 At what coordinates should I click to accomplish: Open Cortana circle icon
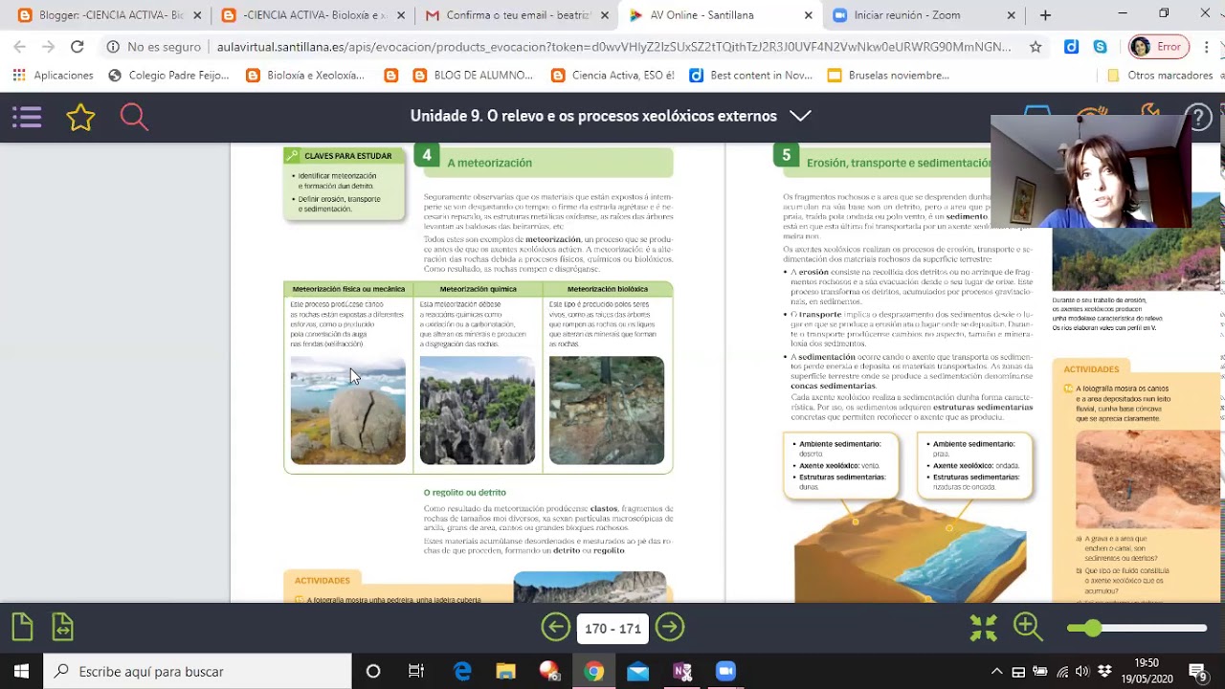click(x=373, y=671)
